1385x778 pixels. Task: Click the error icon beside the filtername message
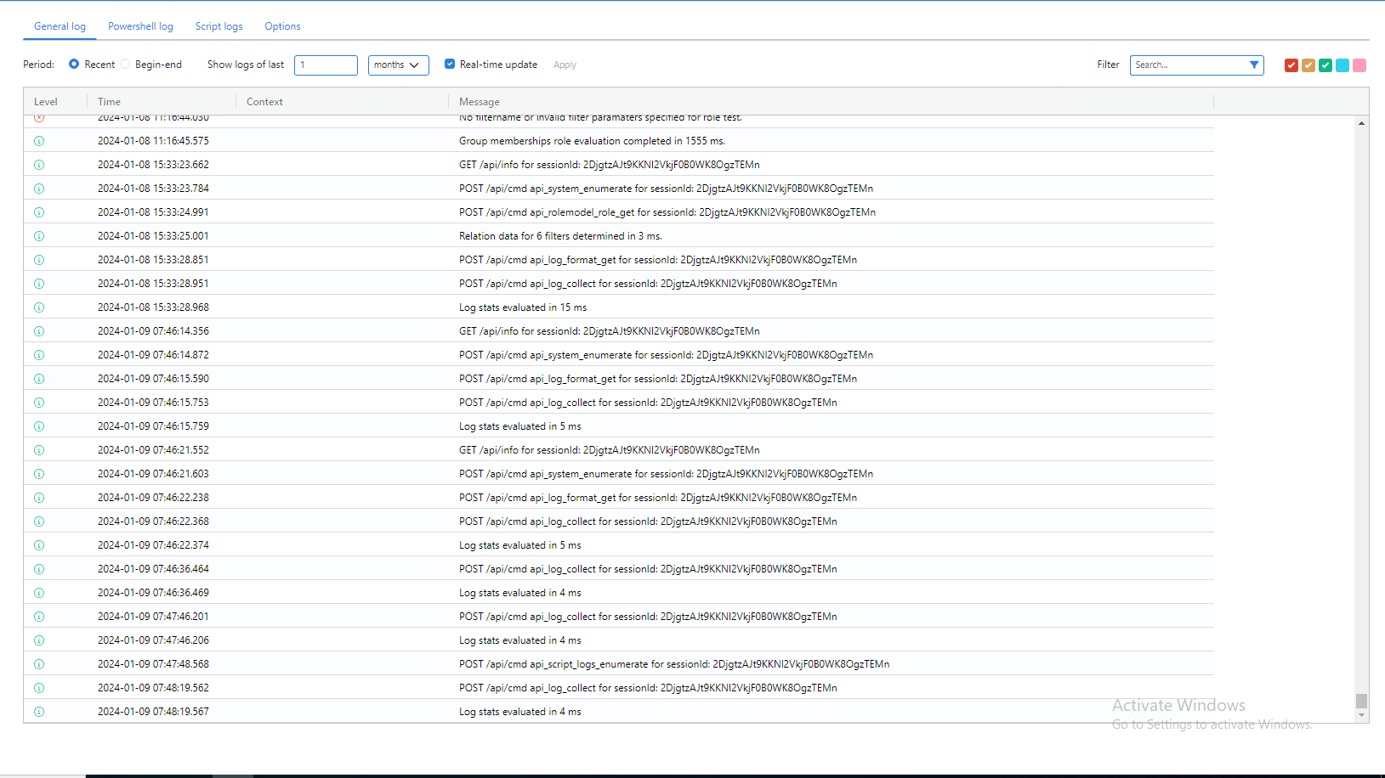(38, 117)
